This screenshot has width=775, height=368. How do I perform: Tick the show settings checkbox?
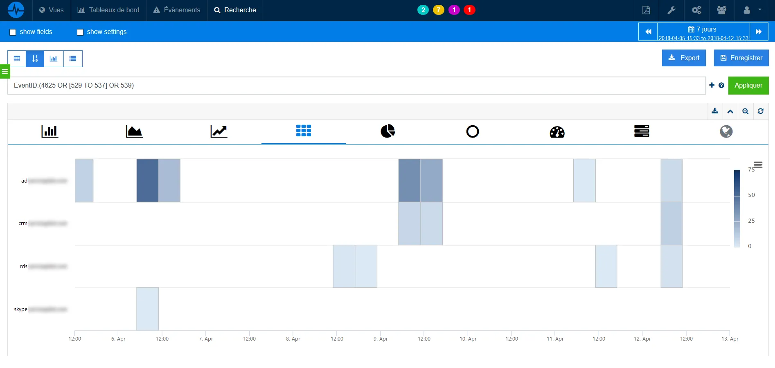pos(80,32)
